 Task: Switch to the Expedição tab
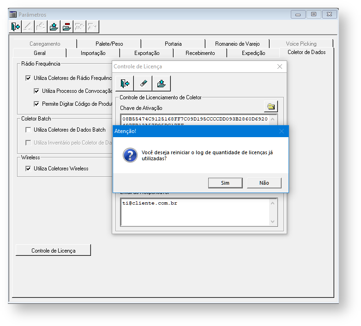(253, 53)
